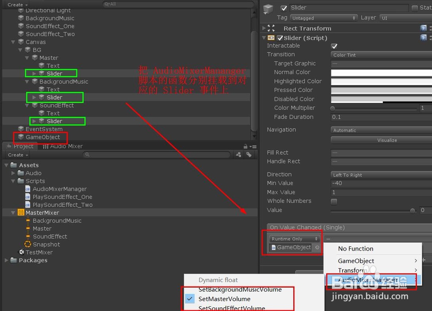The image size is (432, 311).
Task: Open the Tag dropdown set to Untagged
Action: point(324,18)
